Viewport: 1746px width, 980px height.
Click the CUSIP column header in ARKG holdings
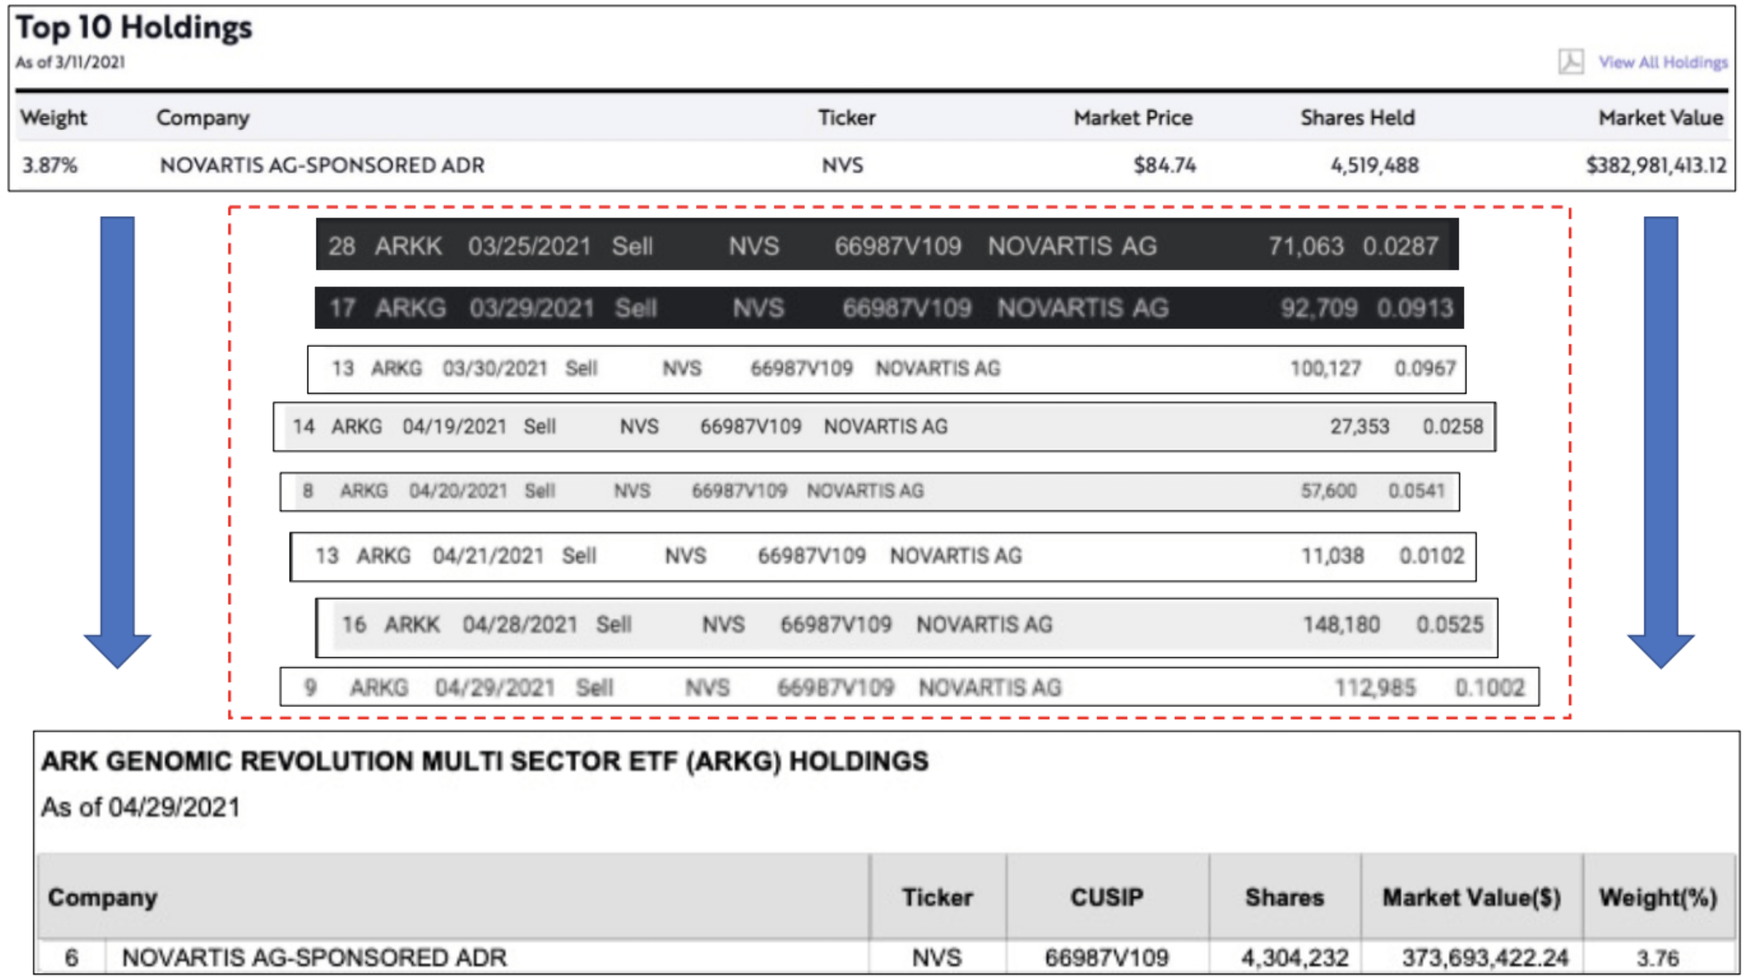(1106, 897)
